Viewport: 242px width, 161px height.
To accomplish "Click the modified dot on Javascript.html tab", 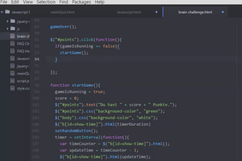I will [156, 12].
